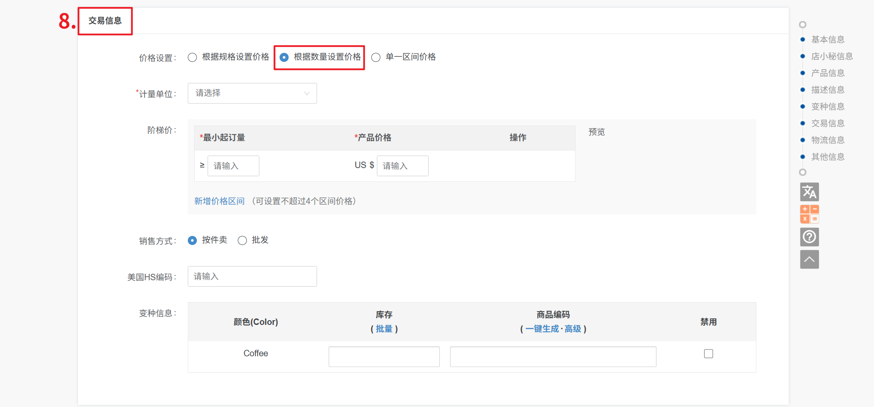This screenshot has width=874, height=407.
Task: Focus the 最小起订量 input field
Action: coord(233,166)
